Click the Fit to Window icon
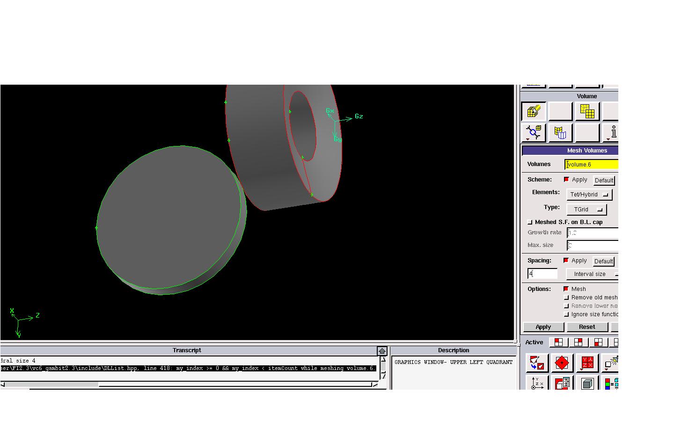Viewport: 674px width, 421px height. (536, 363)
